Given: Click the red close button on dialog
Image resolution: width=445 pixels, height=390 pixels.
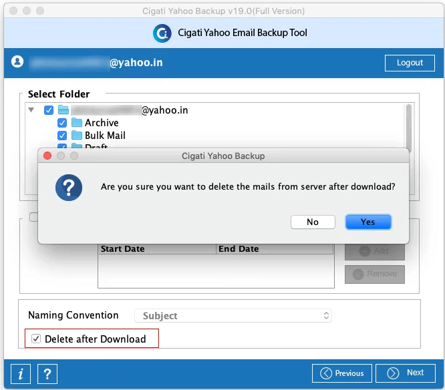Looking at the screenshot, I should click(47, 156).
